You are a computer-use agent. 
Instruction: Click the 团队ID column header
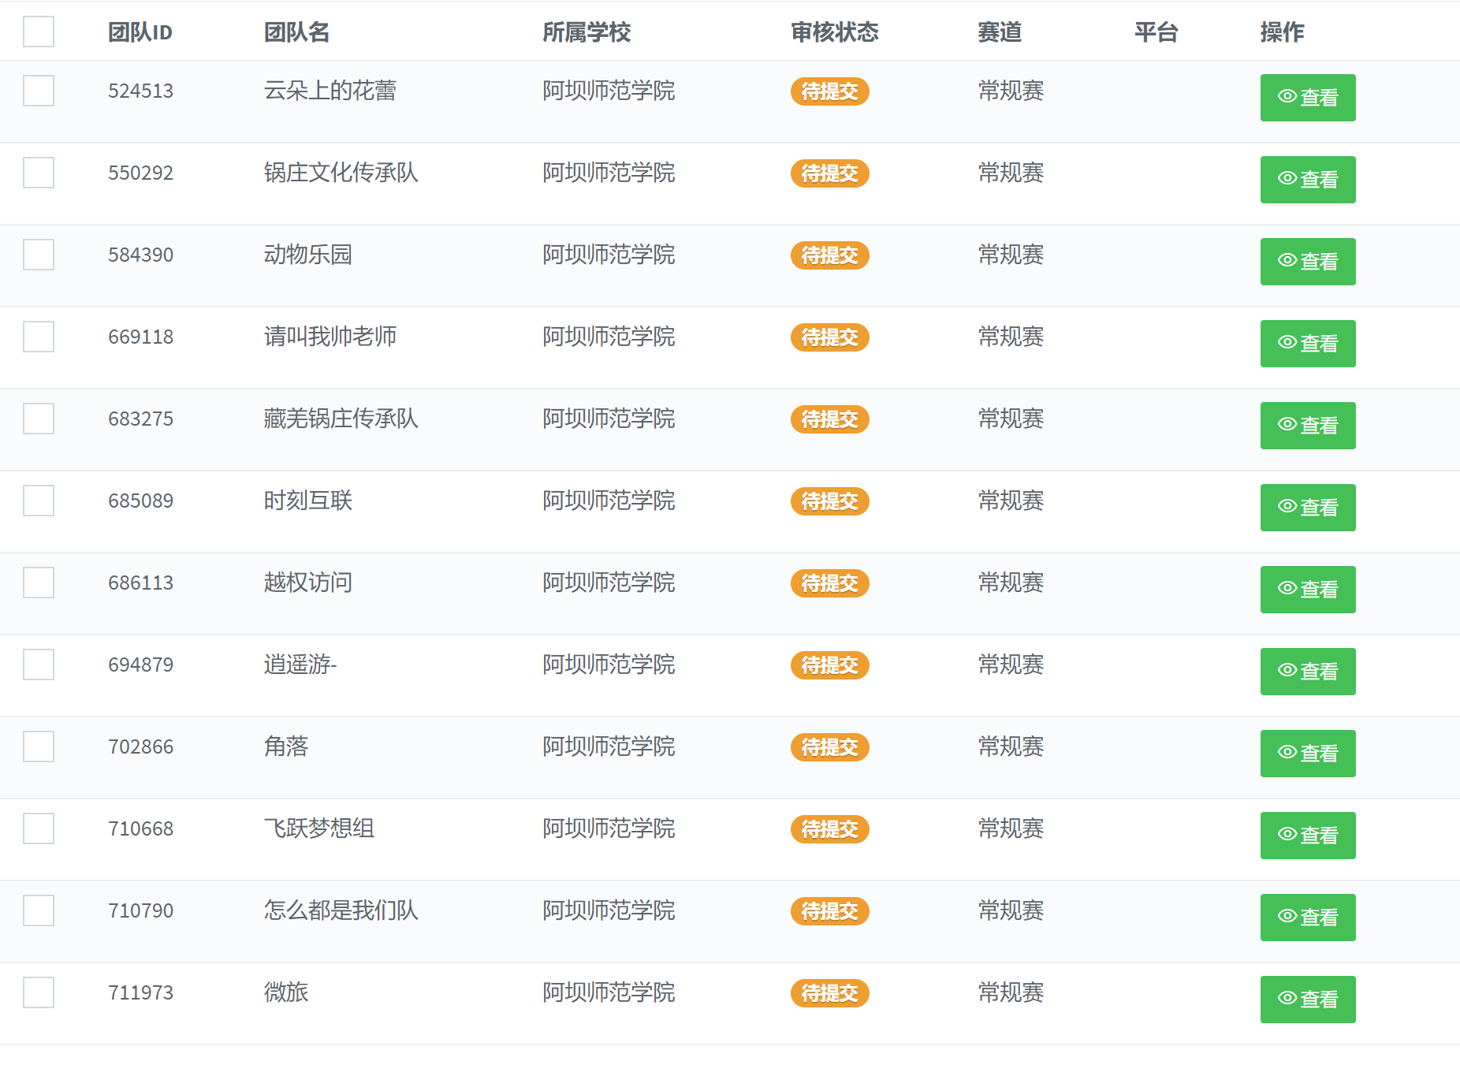point(140,32)
